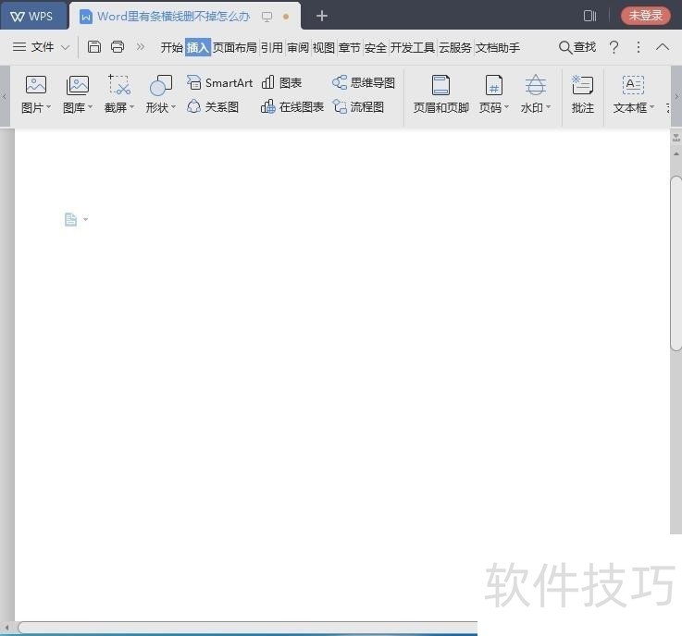Select the Word里有条横线 document tab
Image resolution: width=682 pixels, height=636 pixels.
click(x=174, y=17)
